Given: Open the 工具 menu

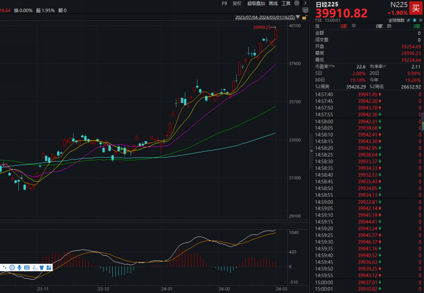Looking at the screenshot, I should tap(286, 3).
